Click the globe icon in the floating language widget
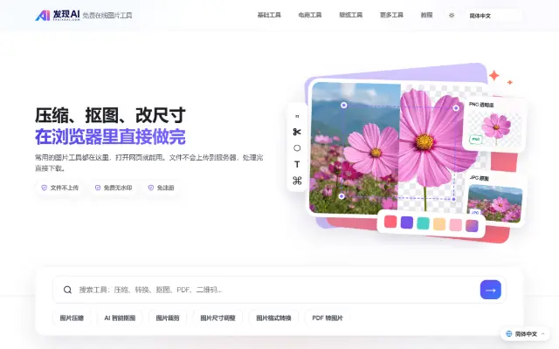Viewport: 559px width, 349px height. click(x=508, y=333)
